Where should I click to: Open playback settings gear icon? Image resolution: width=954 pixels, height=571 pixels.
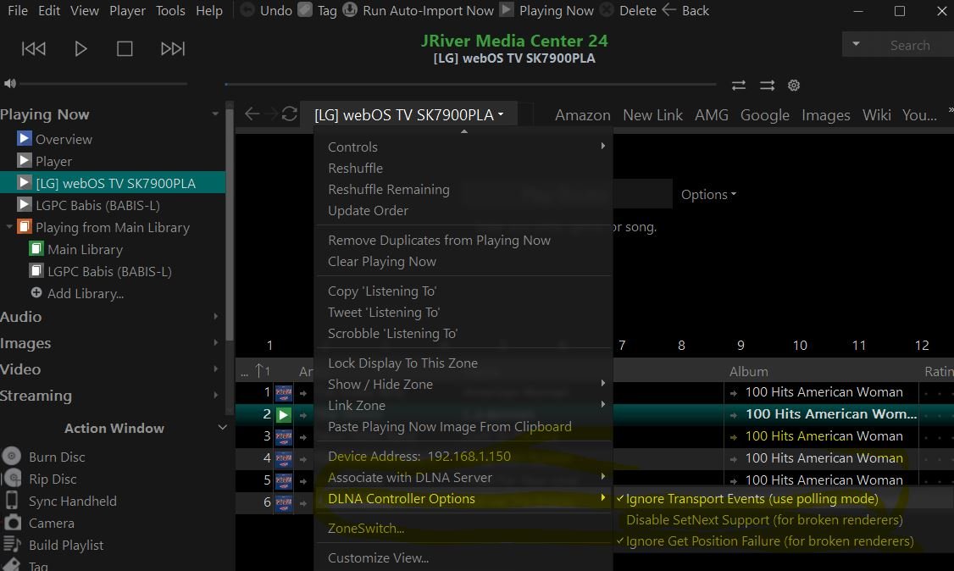(794, 86)
